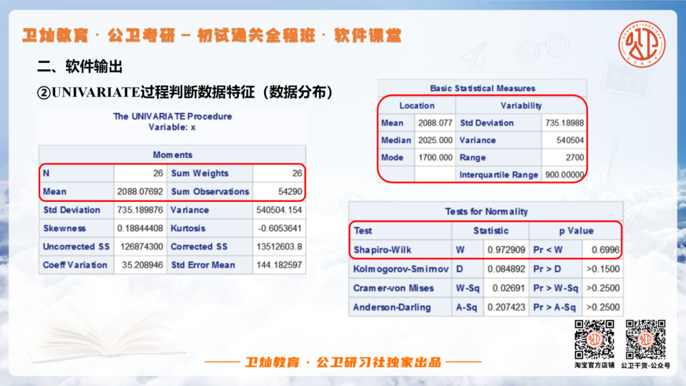The width and height of the screenshot is (686, 386).
Task: Click the Cramer-von Mises test name
Action: click(393, 288)
